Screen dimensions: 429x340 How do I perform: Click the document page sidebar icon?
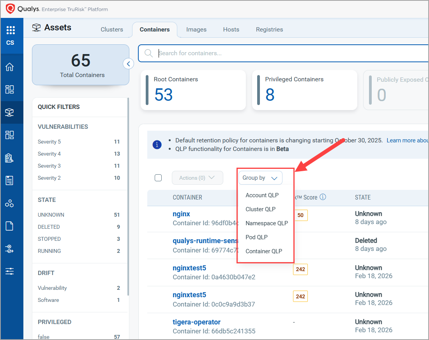coord(10,226)
